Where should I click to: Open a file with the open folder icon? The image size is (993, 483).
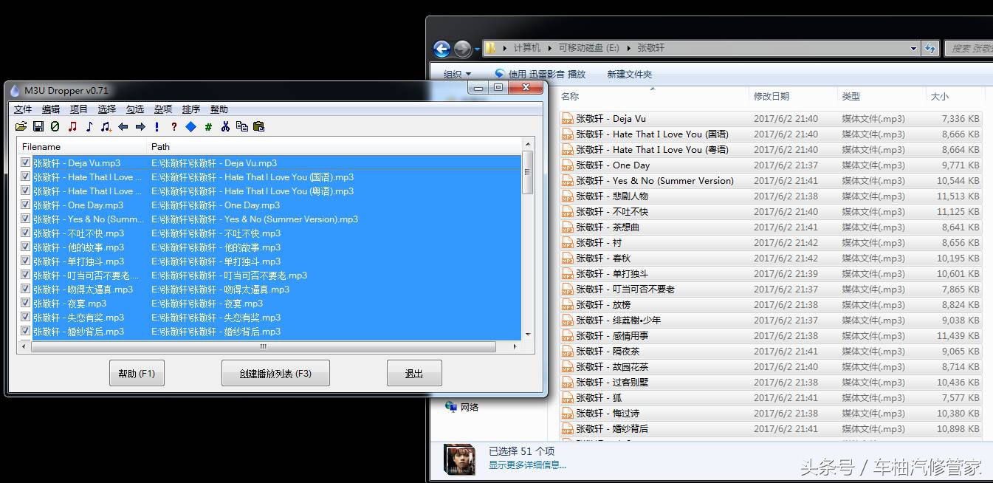21,126
